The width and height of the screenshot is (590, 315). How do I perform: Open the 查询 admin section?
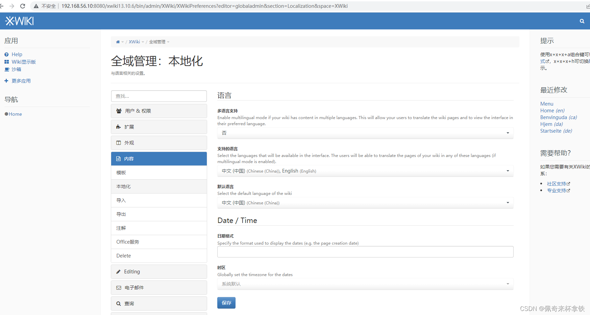tap(159, 303)
